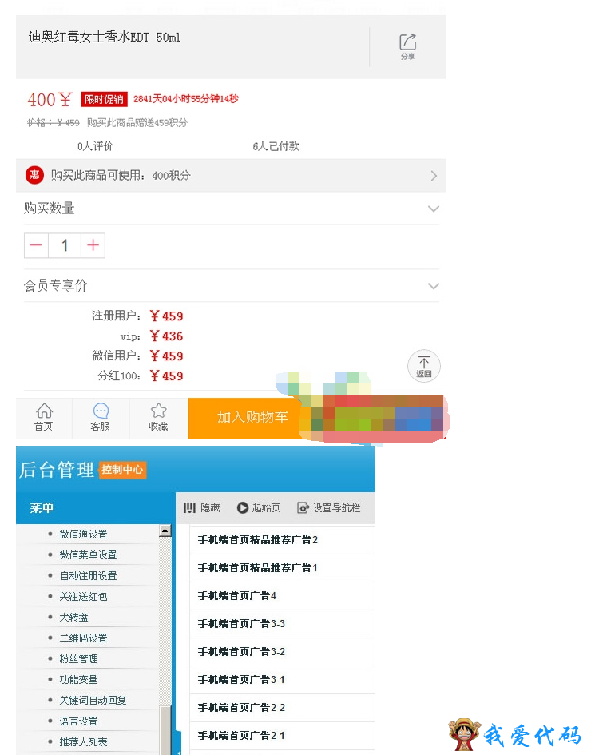The image size is (595, 755).
Task: Open 推荐人列表 in the menu
Action: [x=83, y=741]
